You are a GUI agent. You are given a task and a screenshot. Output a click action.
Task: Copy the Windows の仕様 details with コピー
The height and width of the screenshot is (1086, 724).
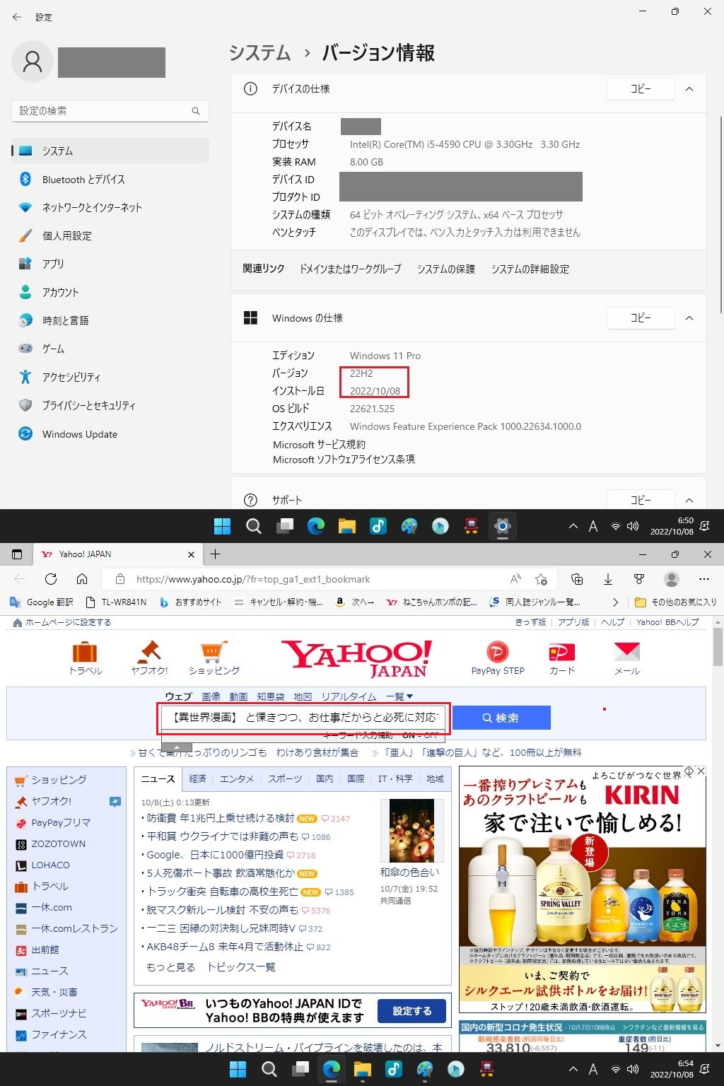pos(641,318)
